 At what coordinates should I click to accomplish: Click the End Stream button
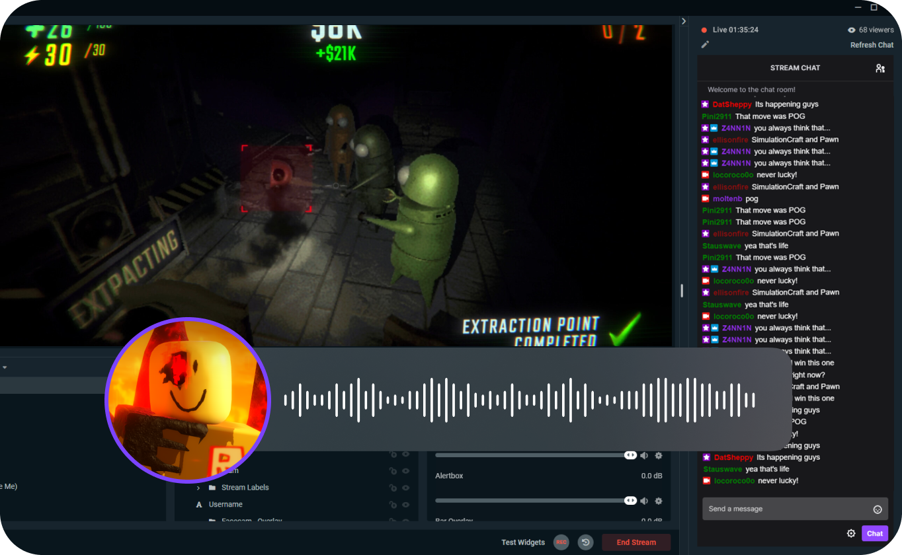[635, 542]
